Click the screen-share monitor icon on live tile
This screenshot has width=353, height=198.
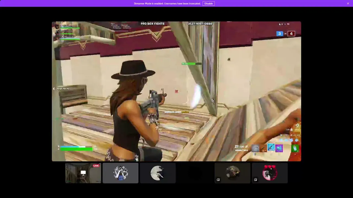pos(83,173)
